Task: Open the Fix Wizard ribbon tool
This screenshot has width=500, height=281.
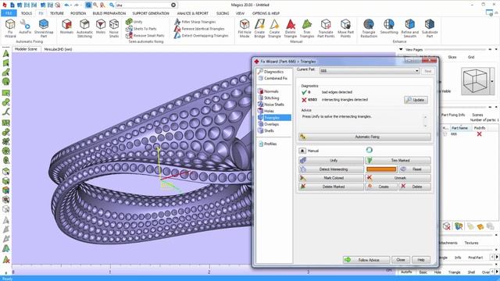Action: coord(10,28)
